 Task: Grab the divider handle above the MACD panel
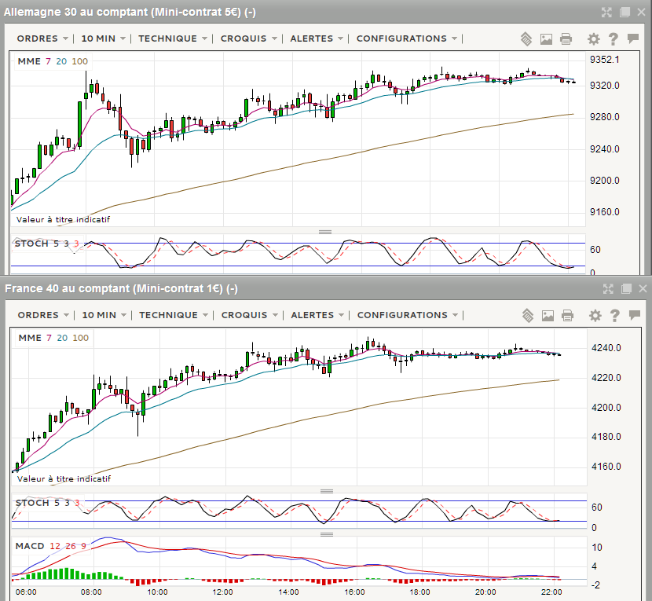pyautogui.click(x=325, y=533)
